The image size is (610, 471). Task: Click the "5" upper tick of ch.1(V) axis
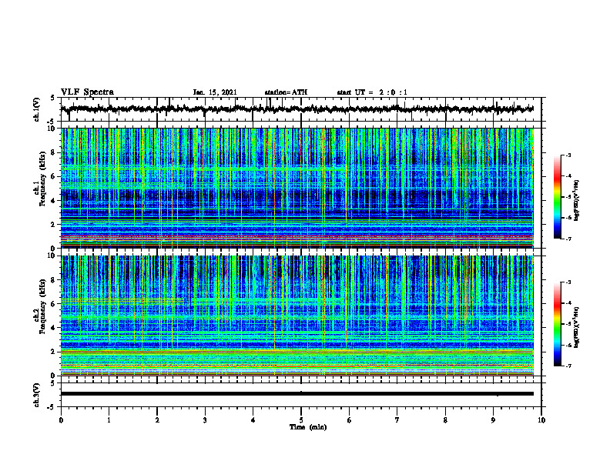click(53, 98)
